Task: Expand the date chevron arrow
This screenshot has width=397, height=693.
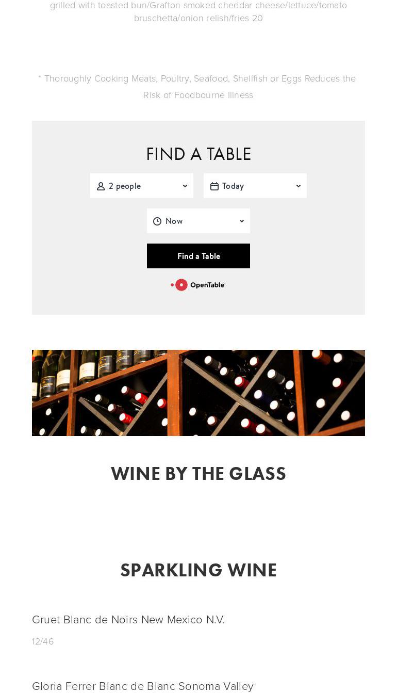Action: [x=299, y=186]
